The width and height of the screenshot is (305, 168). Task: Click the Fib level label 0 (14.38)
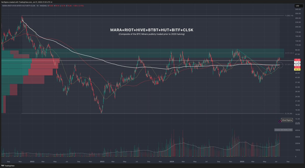click(288, 113)
